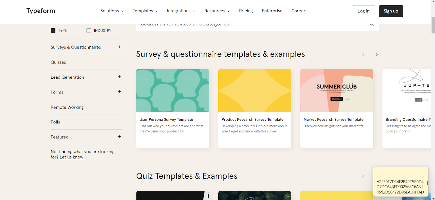Expand Lead Generation with plus icon

(x=120, y=77)
